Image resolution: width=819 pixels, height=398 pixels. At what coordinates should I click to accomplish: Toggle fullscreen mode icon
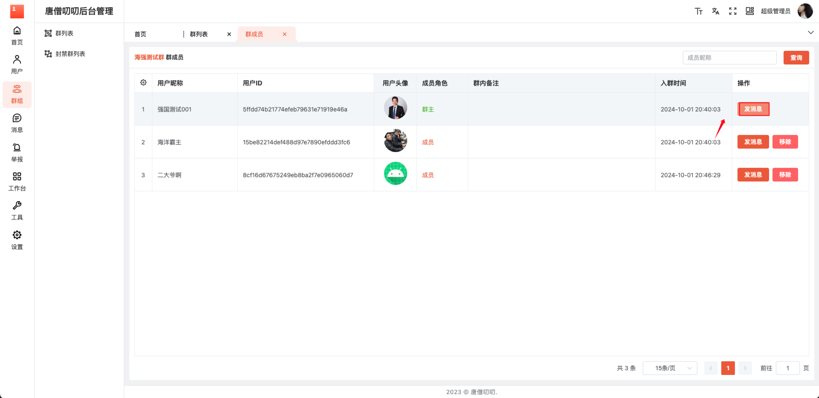[x=732, y=12]
